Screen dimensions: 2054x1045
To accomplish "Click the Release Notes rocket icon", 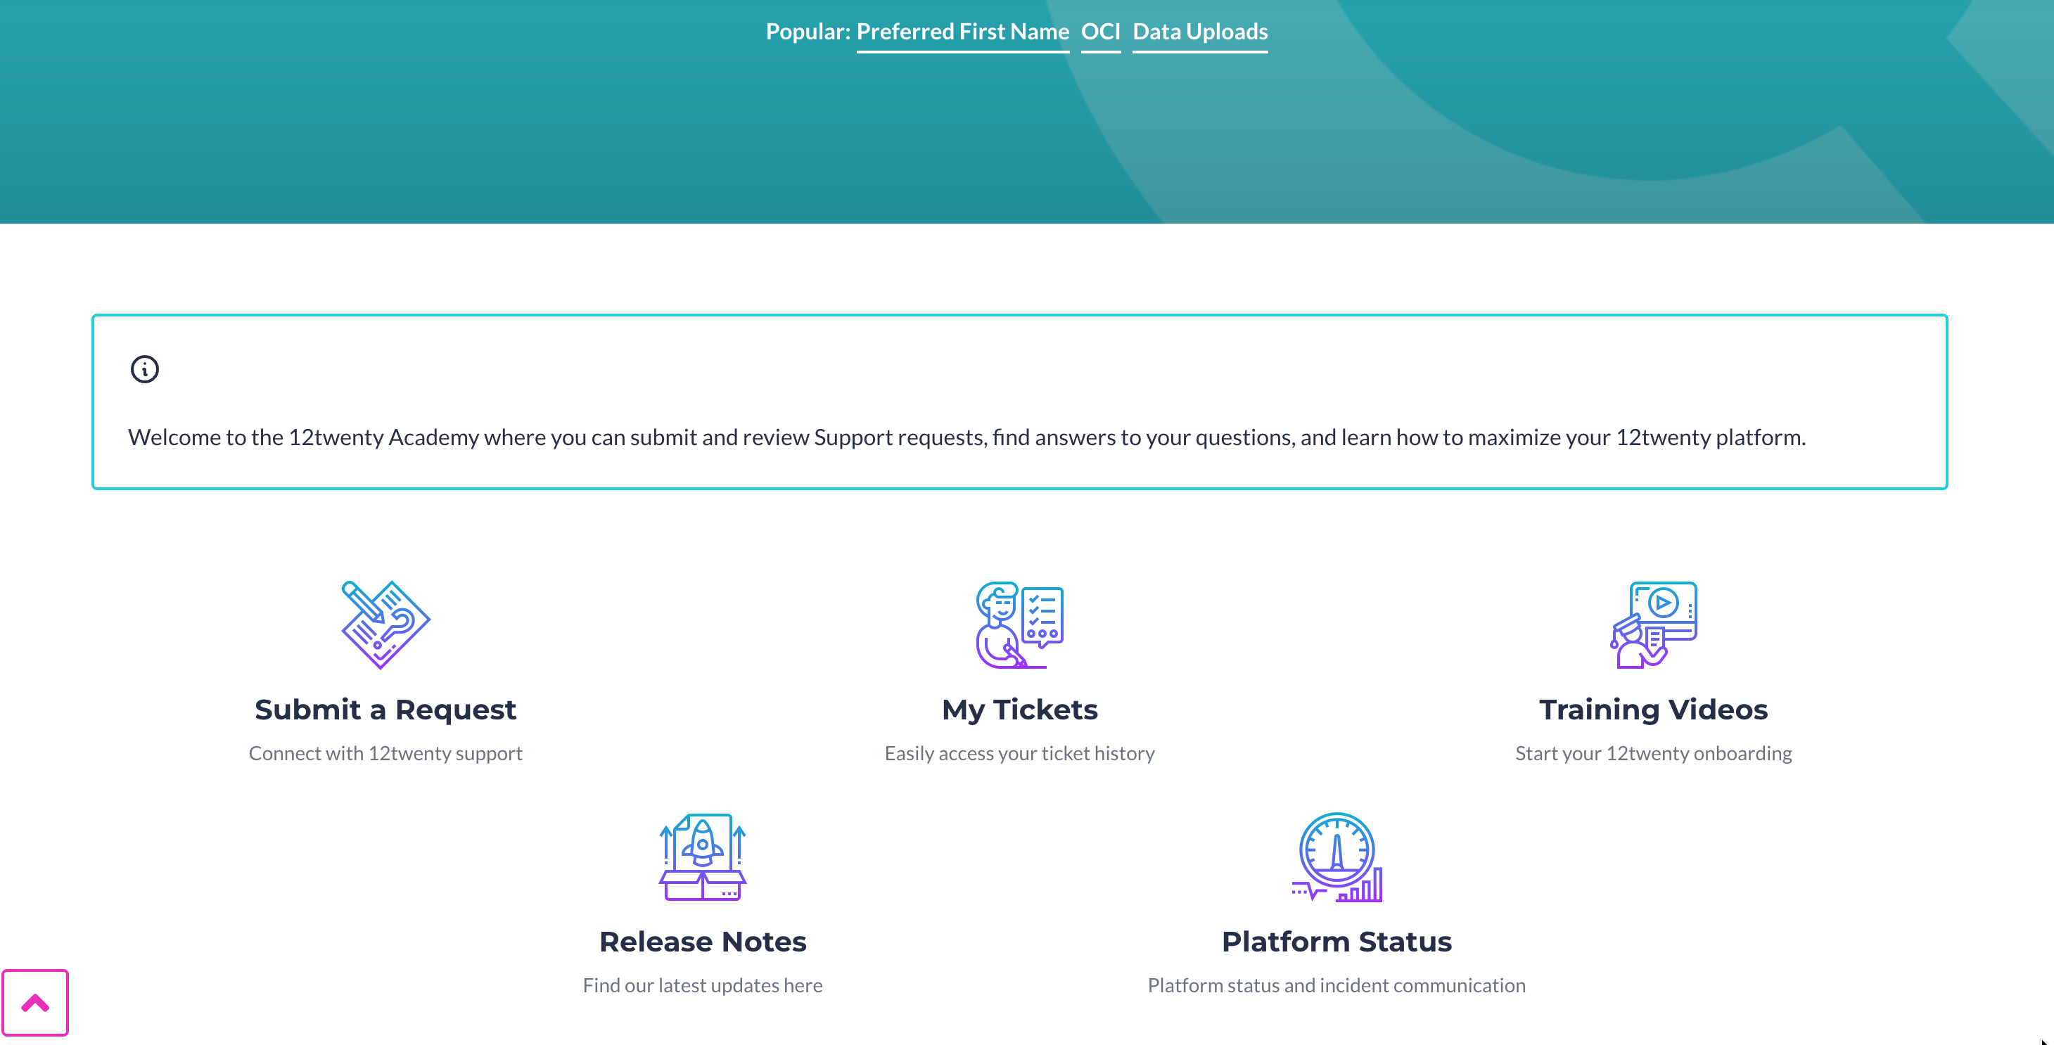I will [703, 857].
